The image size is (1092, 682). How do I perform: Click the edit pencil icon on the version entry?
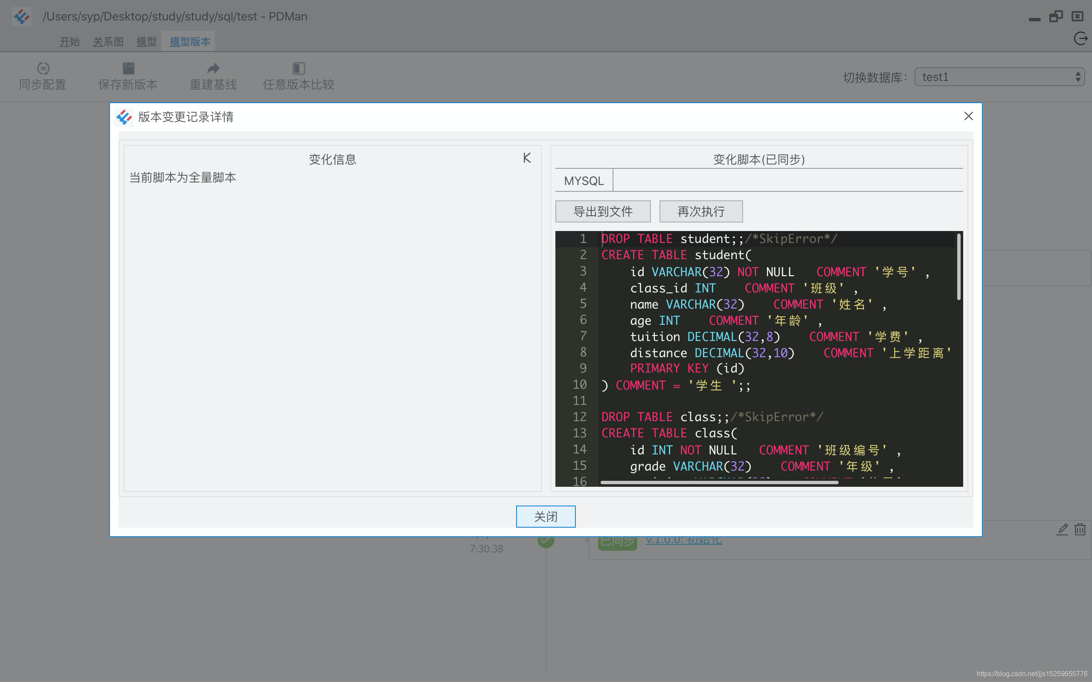point(1061,529)
